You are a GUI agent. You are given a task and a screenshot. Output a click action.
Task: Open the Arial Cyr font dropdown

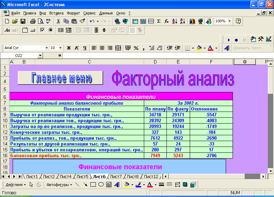(x=47, y=48)
